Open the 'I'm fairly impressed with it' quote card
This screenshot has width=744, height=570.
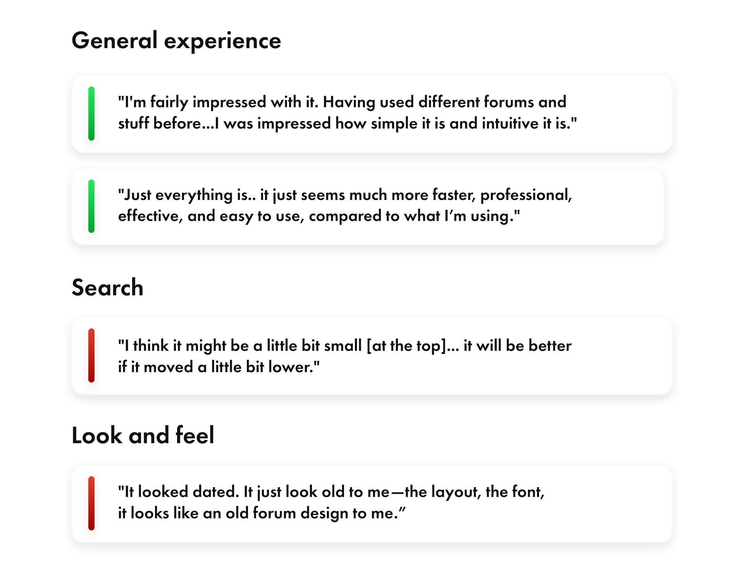tap(372, 114)
